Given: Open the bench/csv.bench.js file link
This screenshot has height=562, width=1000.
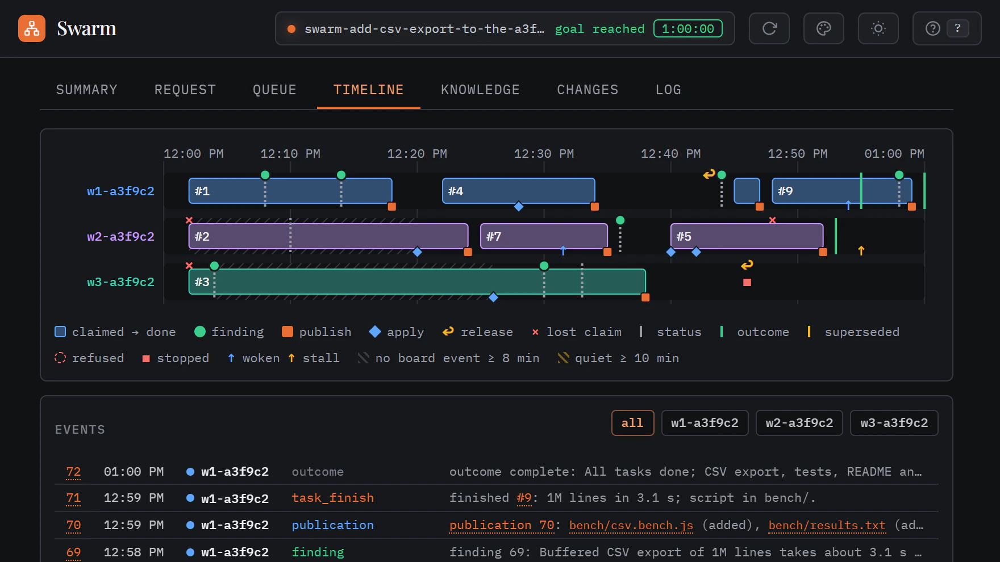Looking at the screenshot, I should click(631, 525).
